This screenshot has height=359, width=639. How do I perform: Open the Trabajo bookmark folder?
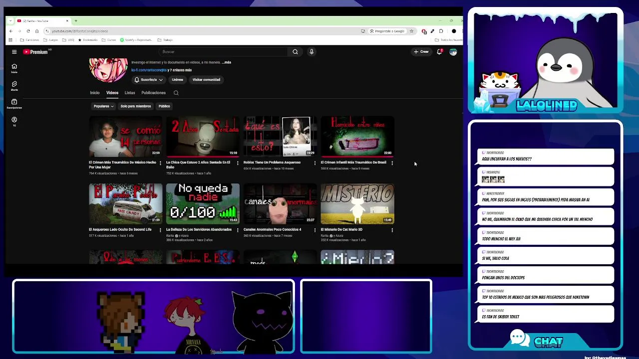tap(165, 40)
